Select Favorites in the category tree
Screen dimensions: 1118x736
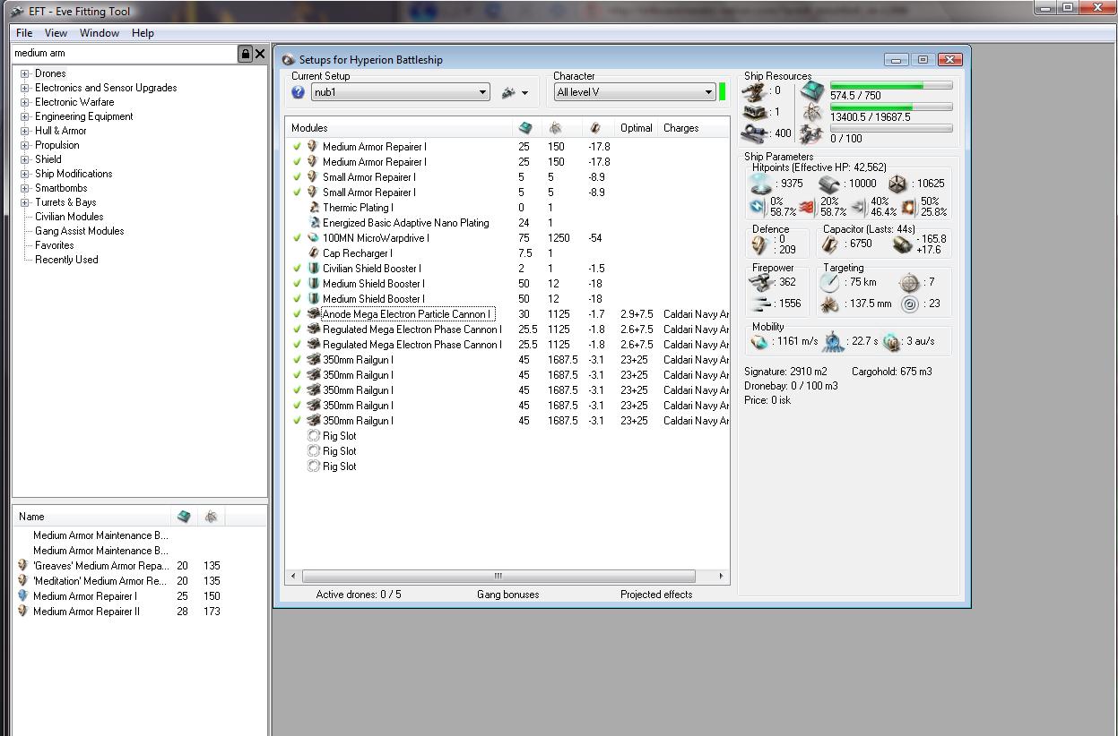point(55,245)
